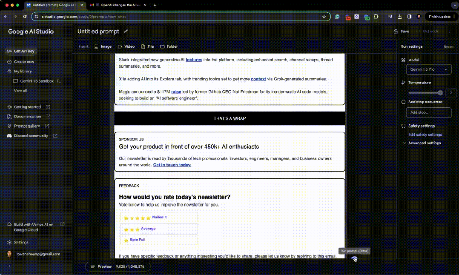Open Edit safety settings link
The width and height of the screenshot is (459, 275).
425,135
